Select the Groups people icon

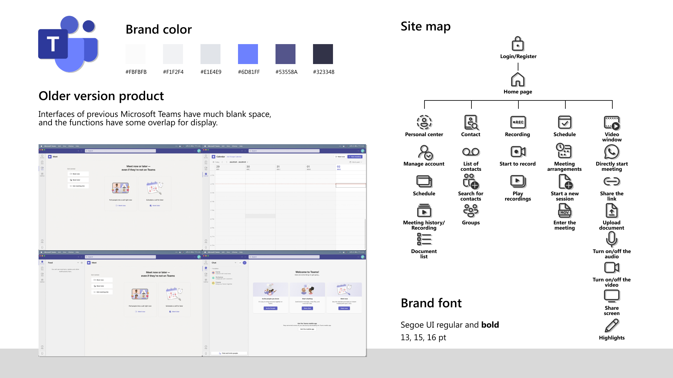click(x=471, y=211)
